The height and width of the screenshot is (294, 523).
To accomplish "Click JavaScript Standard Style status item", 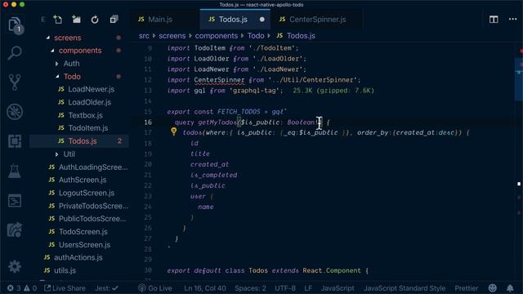I will coord(405,288).
